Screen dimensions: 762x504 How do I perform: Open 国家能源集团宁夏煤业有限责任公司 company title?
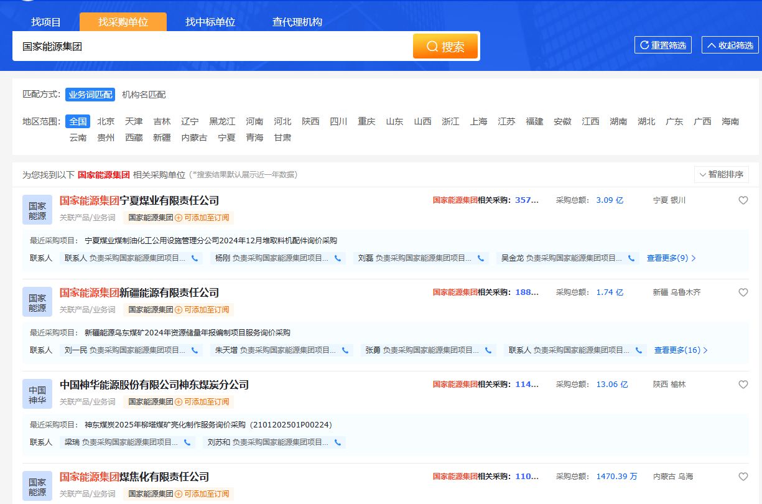[x=139, y=201]
